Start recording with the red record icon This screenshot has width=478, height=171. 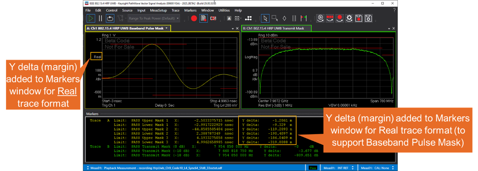tap(194, 18)
